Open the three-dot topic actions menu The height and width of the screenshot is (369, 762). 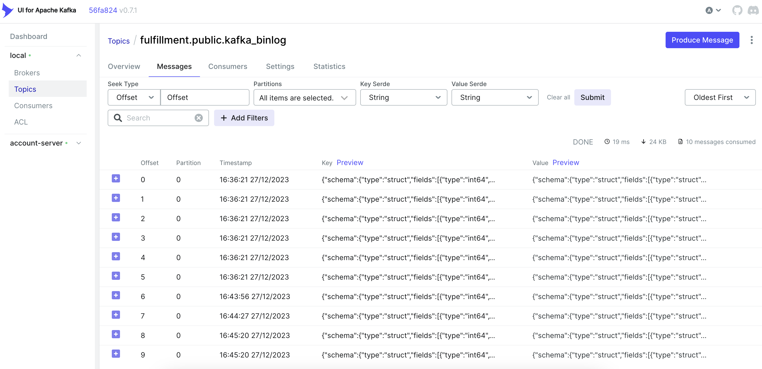pyautogui.click(x=751, y=40)
